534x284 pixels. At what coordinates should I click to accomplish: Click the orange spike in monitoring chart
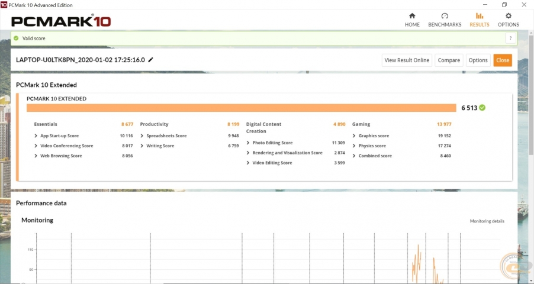[x=417, y=264]
